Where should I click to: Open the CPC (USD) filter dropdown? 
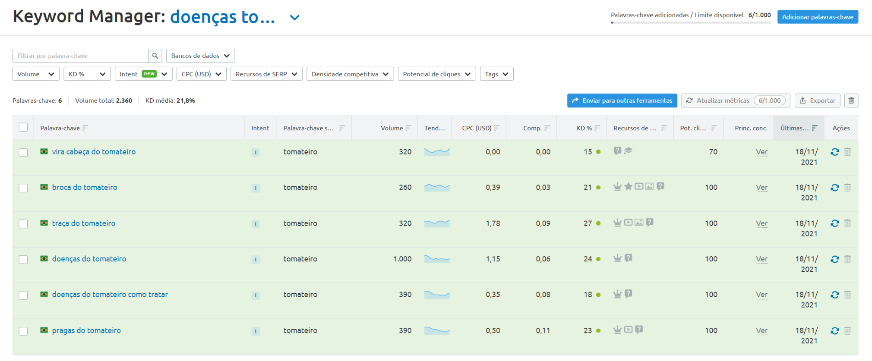(x=202, y=74)
